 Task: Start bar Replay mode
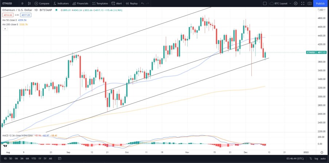(132, 3)
